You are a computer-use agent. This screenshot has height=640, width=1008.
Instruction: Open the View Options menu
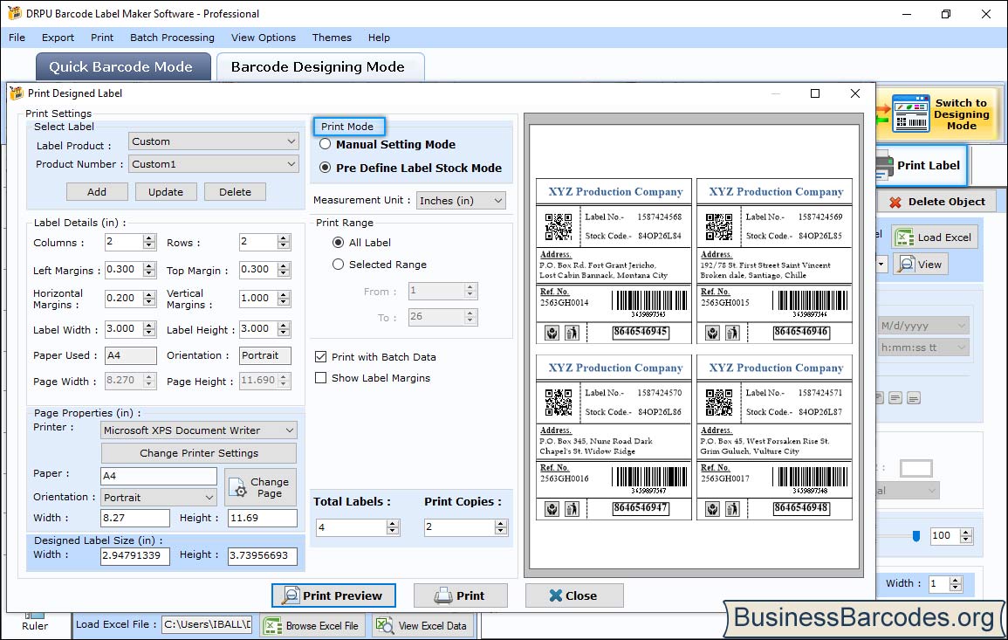(264, 38)
